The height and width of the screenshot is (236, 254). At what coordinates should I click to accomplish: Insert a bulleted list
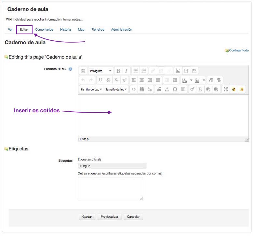pyautogui.click(x=136, y=71)
